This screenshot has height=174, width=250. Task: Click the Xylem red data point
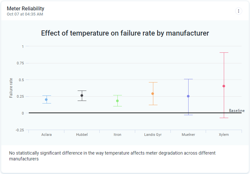click(x=224, y=86)
